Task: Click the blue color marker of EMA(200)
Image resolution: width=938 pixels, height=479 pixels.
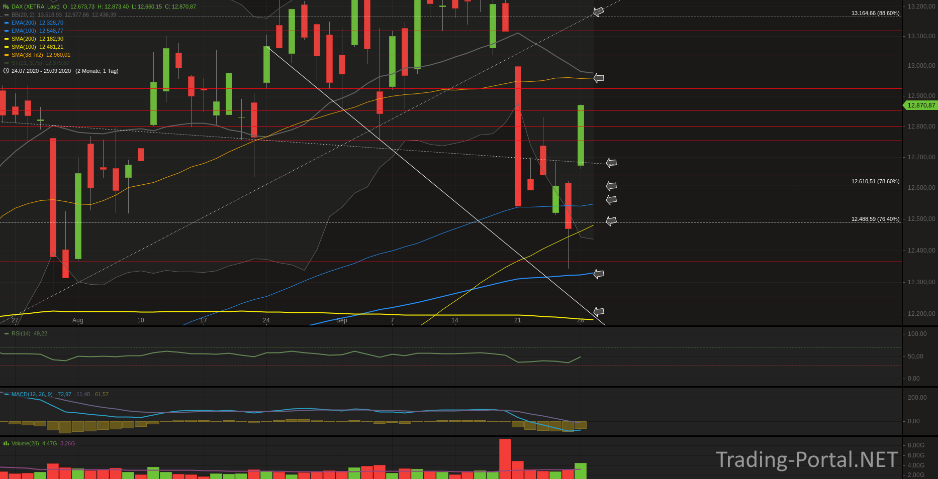Action: (7, 23)
